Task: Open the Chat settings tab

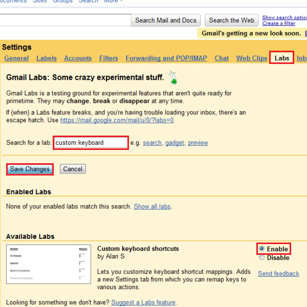Action: [222, 58]
